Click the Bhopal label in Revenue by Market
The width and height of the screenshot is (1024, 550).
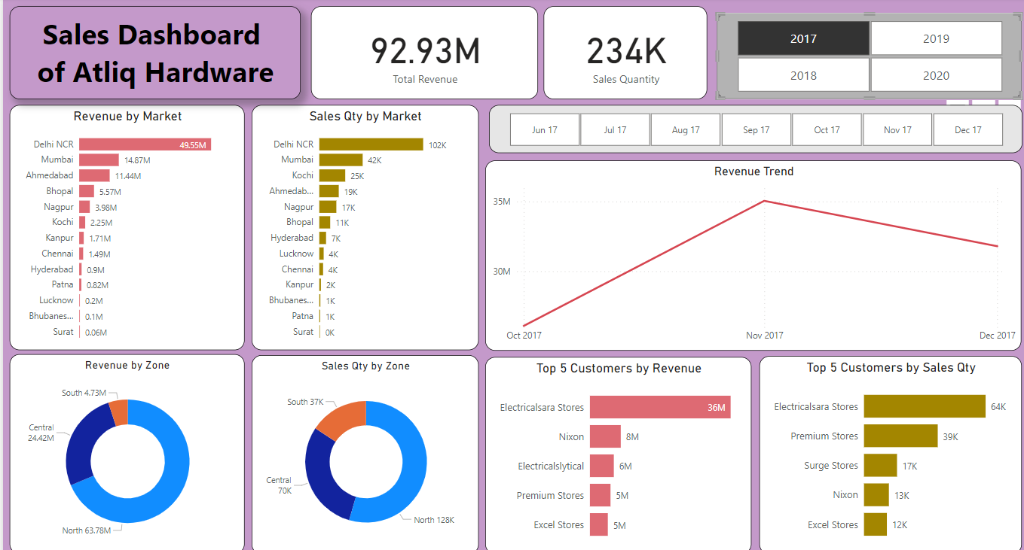pyautogui.click(x=60, y=191)
